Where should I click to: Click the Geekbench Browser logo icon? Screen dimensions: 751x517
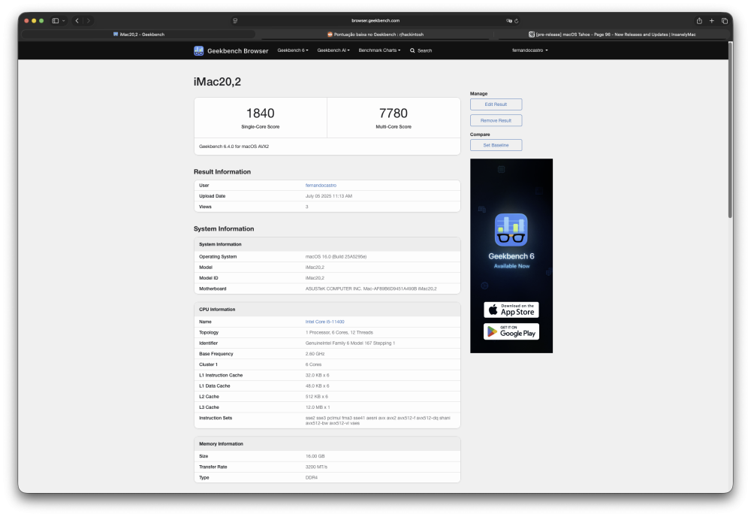tap(198, 51)
